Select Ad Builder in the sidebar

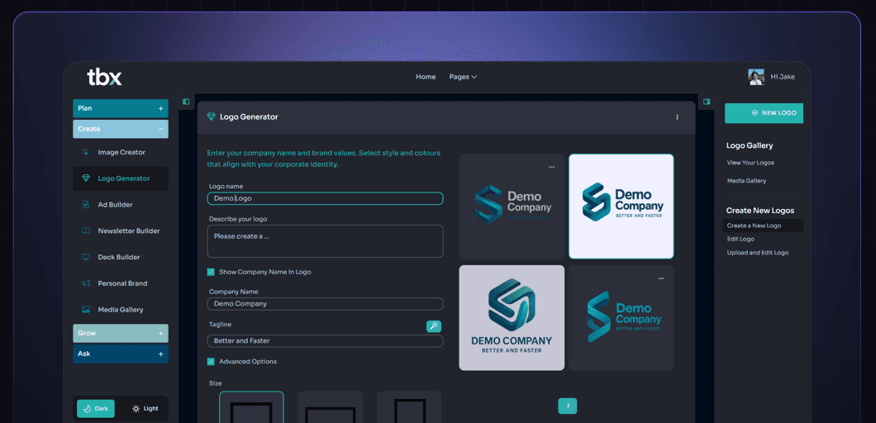click(x=115, y=205)
